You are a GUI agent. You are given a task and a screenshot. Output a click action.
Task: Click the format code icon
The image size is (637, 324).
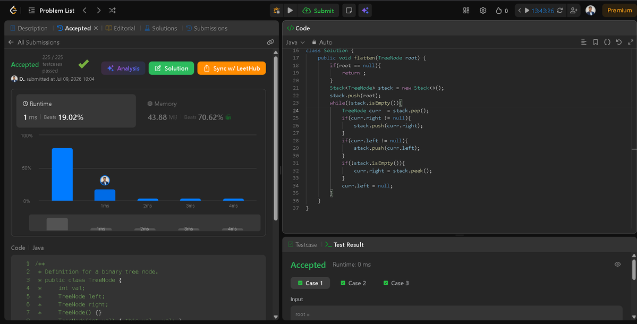[x=584, y=42]
